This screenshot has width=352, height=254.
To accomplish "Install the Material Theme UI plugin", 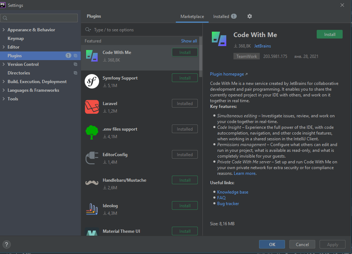I will tap(185, 231).
